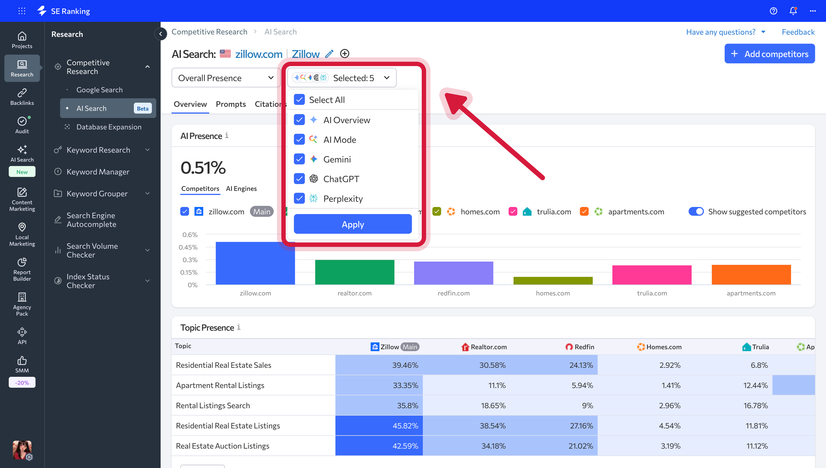Uncheck the trulia.com competitor checkbox
Screen dimensions: 826x468
pos(513,212)
